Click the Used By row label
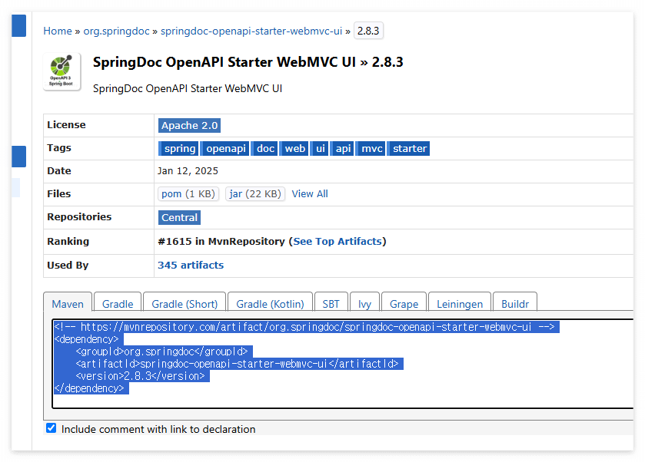Screen dimensions: 645x462 pos(68,266)
